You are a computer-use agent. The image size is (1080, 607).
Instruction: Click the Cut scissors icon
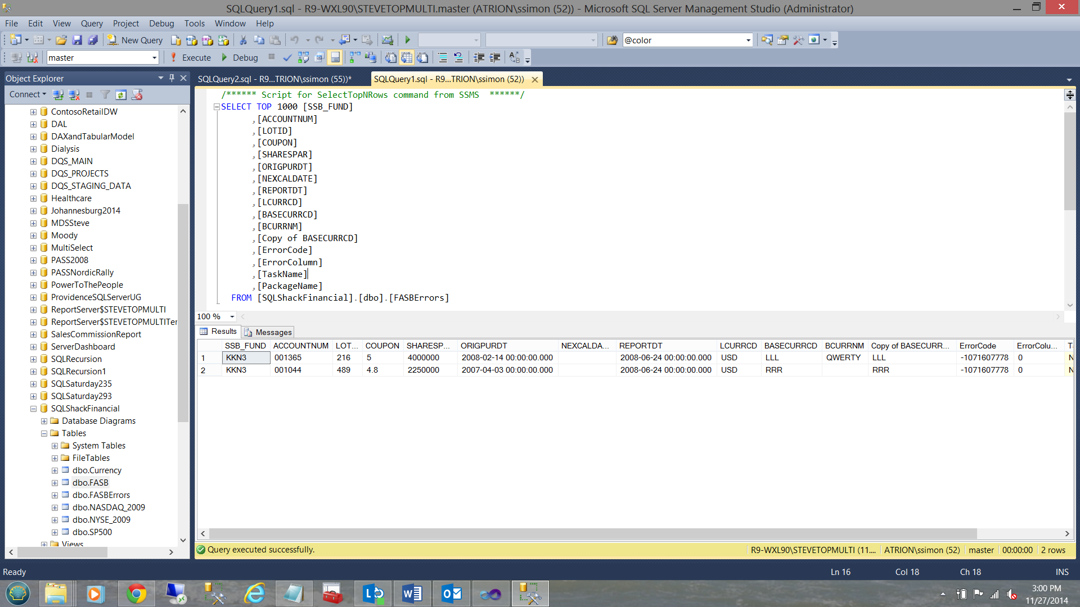(243, 40)
